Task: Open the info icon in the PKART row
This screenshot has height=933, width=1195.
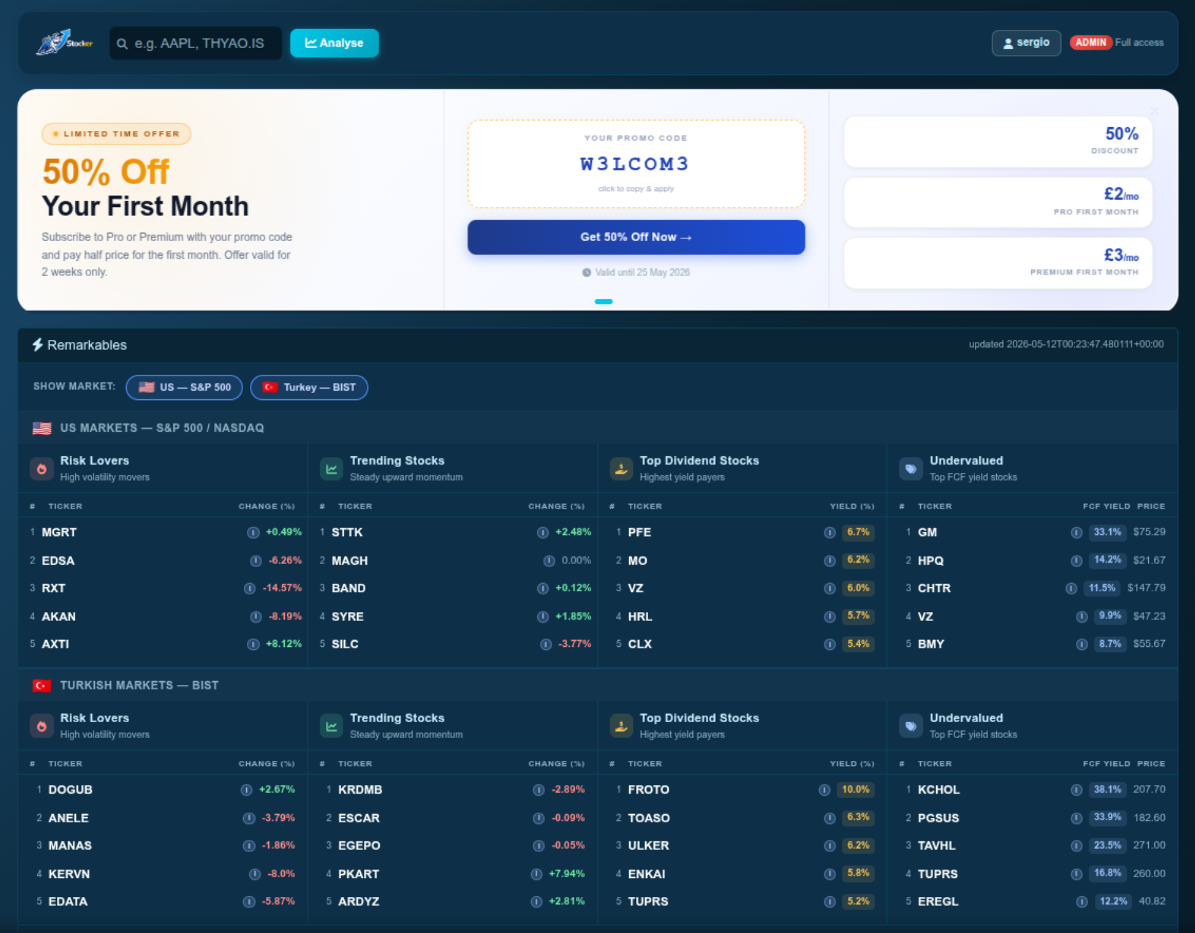Action: [x=537, y=874]
